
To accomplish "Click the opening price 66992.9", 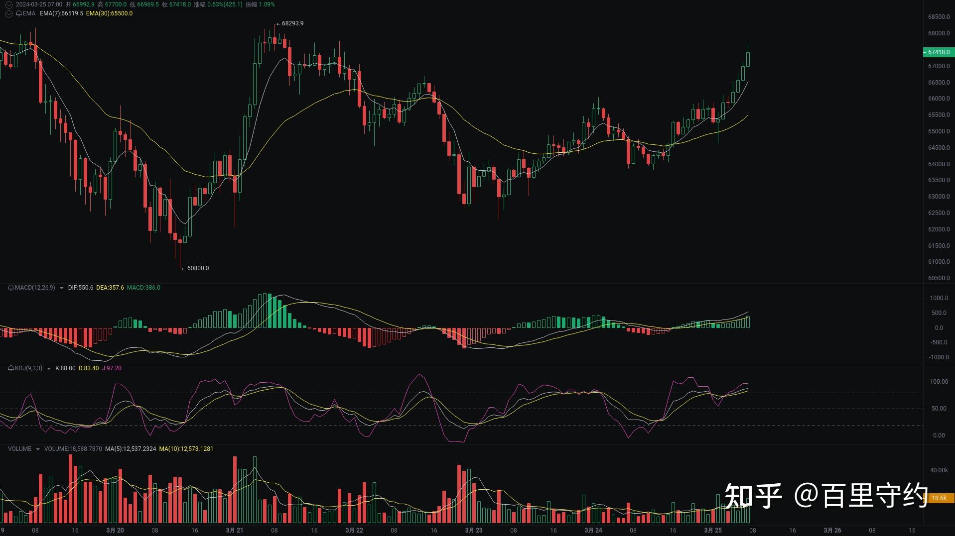I will (83, 4).
